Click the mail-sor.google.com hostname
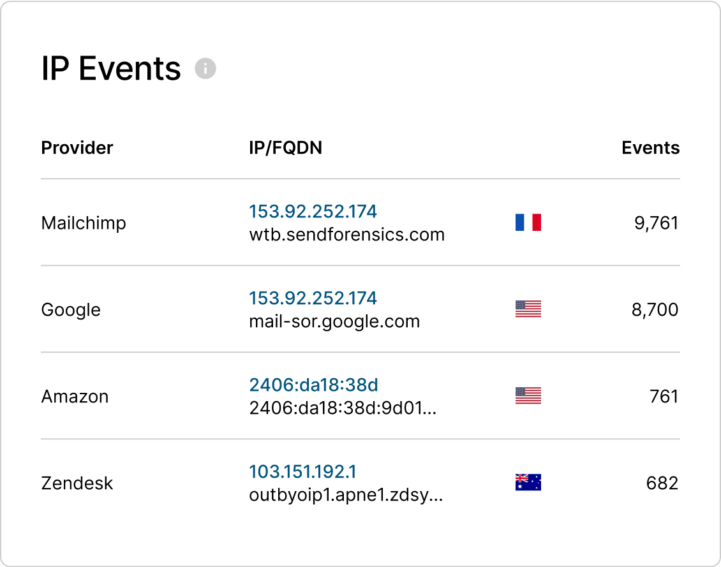The height and width of the screenshot is (567, 721). (334, 321)
